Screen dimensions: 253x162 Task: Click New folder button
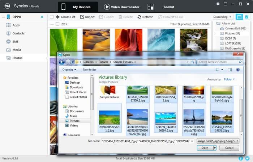click(x=90, y=70)
